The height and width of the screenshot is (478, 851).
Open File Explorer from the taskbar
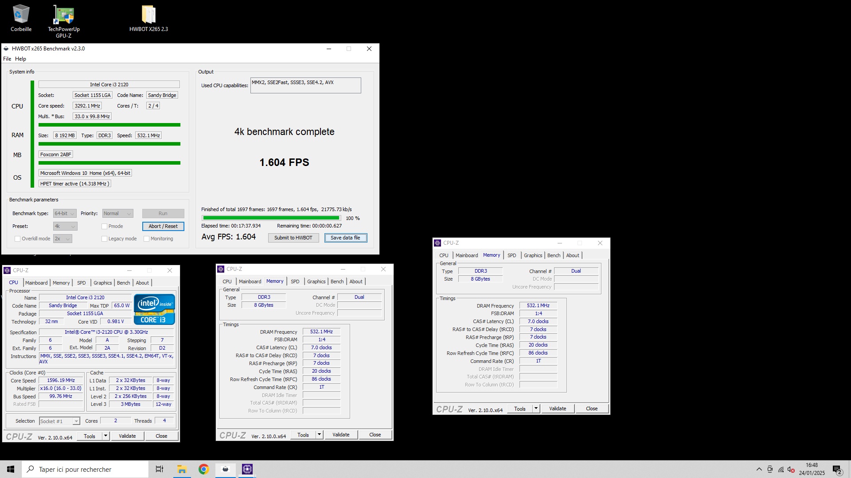(182, 469)
